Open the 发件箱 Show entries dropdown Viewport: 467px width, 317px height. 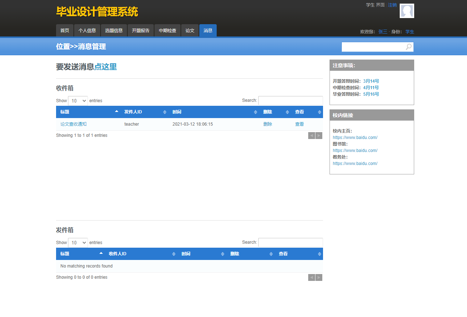coord(78,242)
